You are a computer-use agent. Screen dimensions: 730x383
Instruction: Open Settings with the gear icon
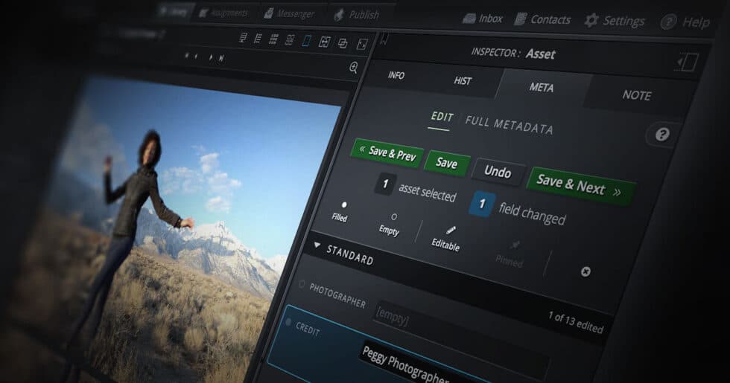click(615, 21)
